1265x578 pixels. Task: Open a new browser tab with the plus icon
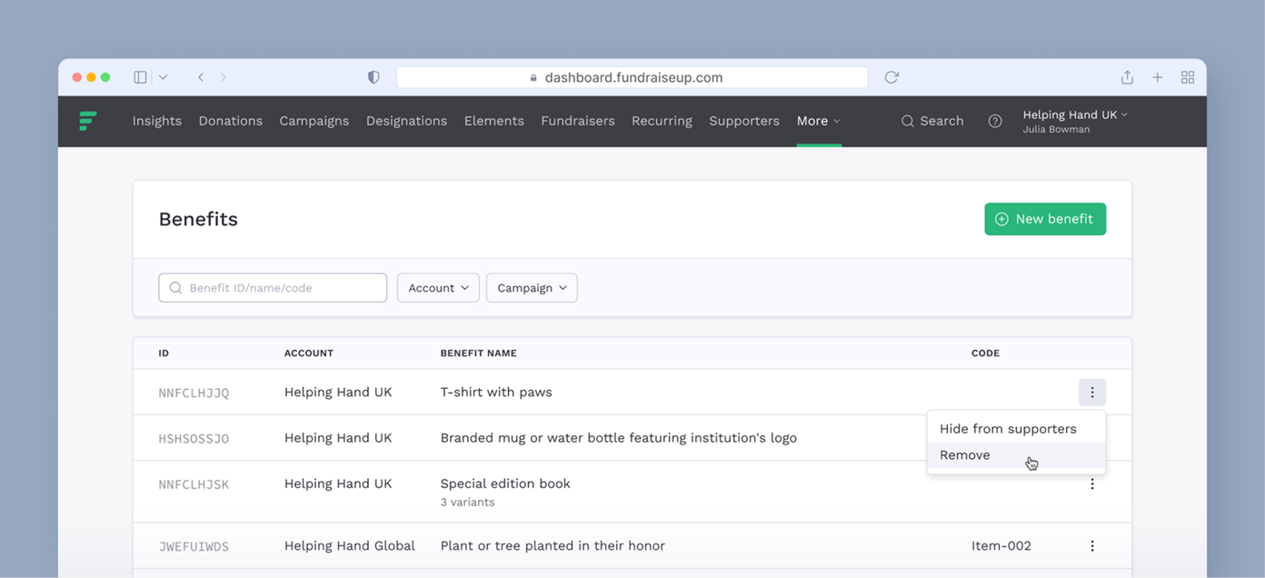point(1157,77)
